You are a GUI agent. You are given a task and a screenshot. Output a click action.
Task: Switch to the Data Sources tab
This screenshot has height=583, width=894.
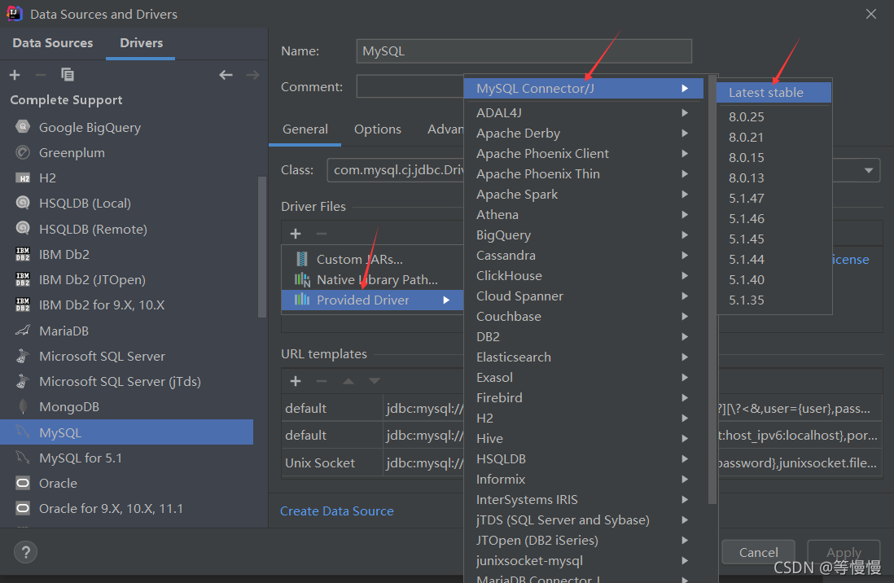(x=52, y=42)
